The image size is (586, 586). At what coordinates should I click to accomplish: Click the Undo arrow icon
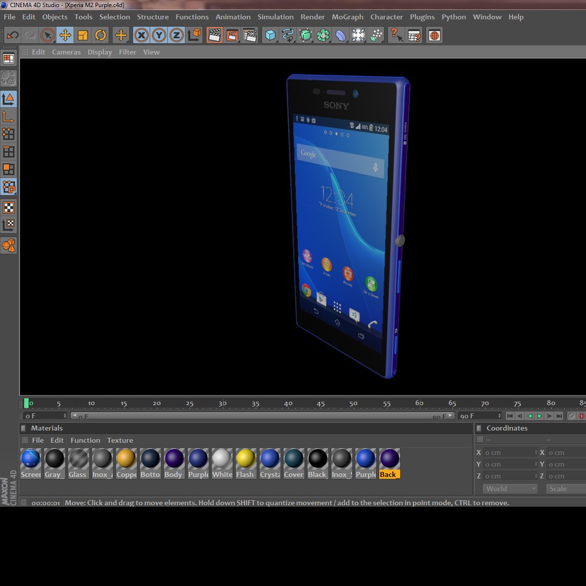(x=12, y=35)
